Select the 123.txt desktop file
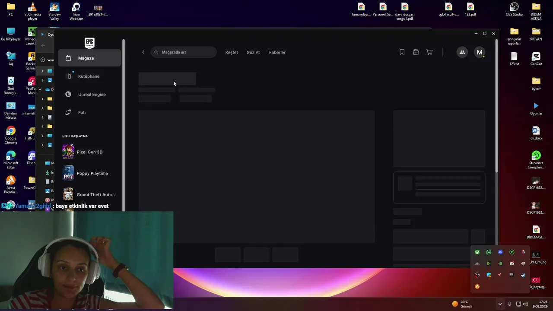The image size is (553, 311). (x=514, y=59)
